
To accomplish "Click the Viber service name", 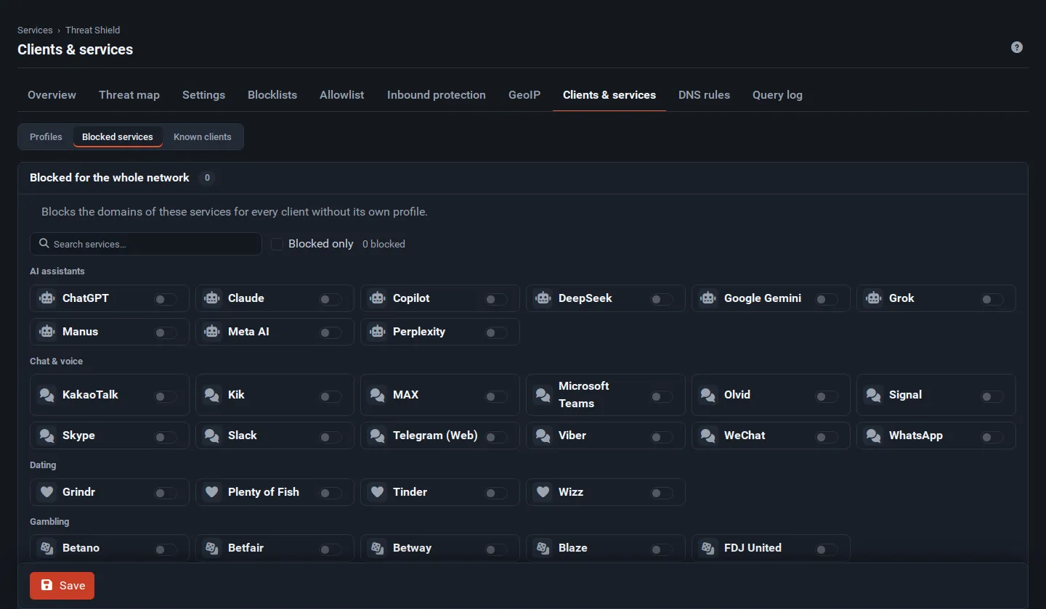I will pyautogui.click(x=572, y=436).
